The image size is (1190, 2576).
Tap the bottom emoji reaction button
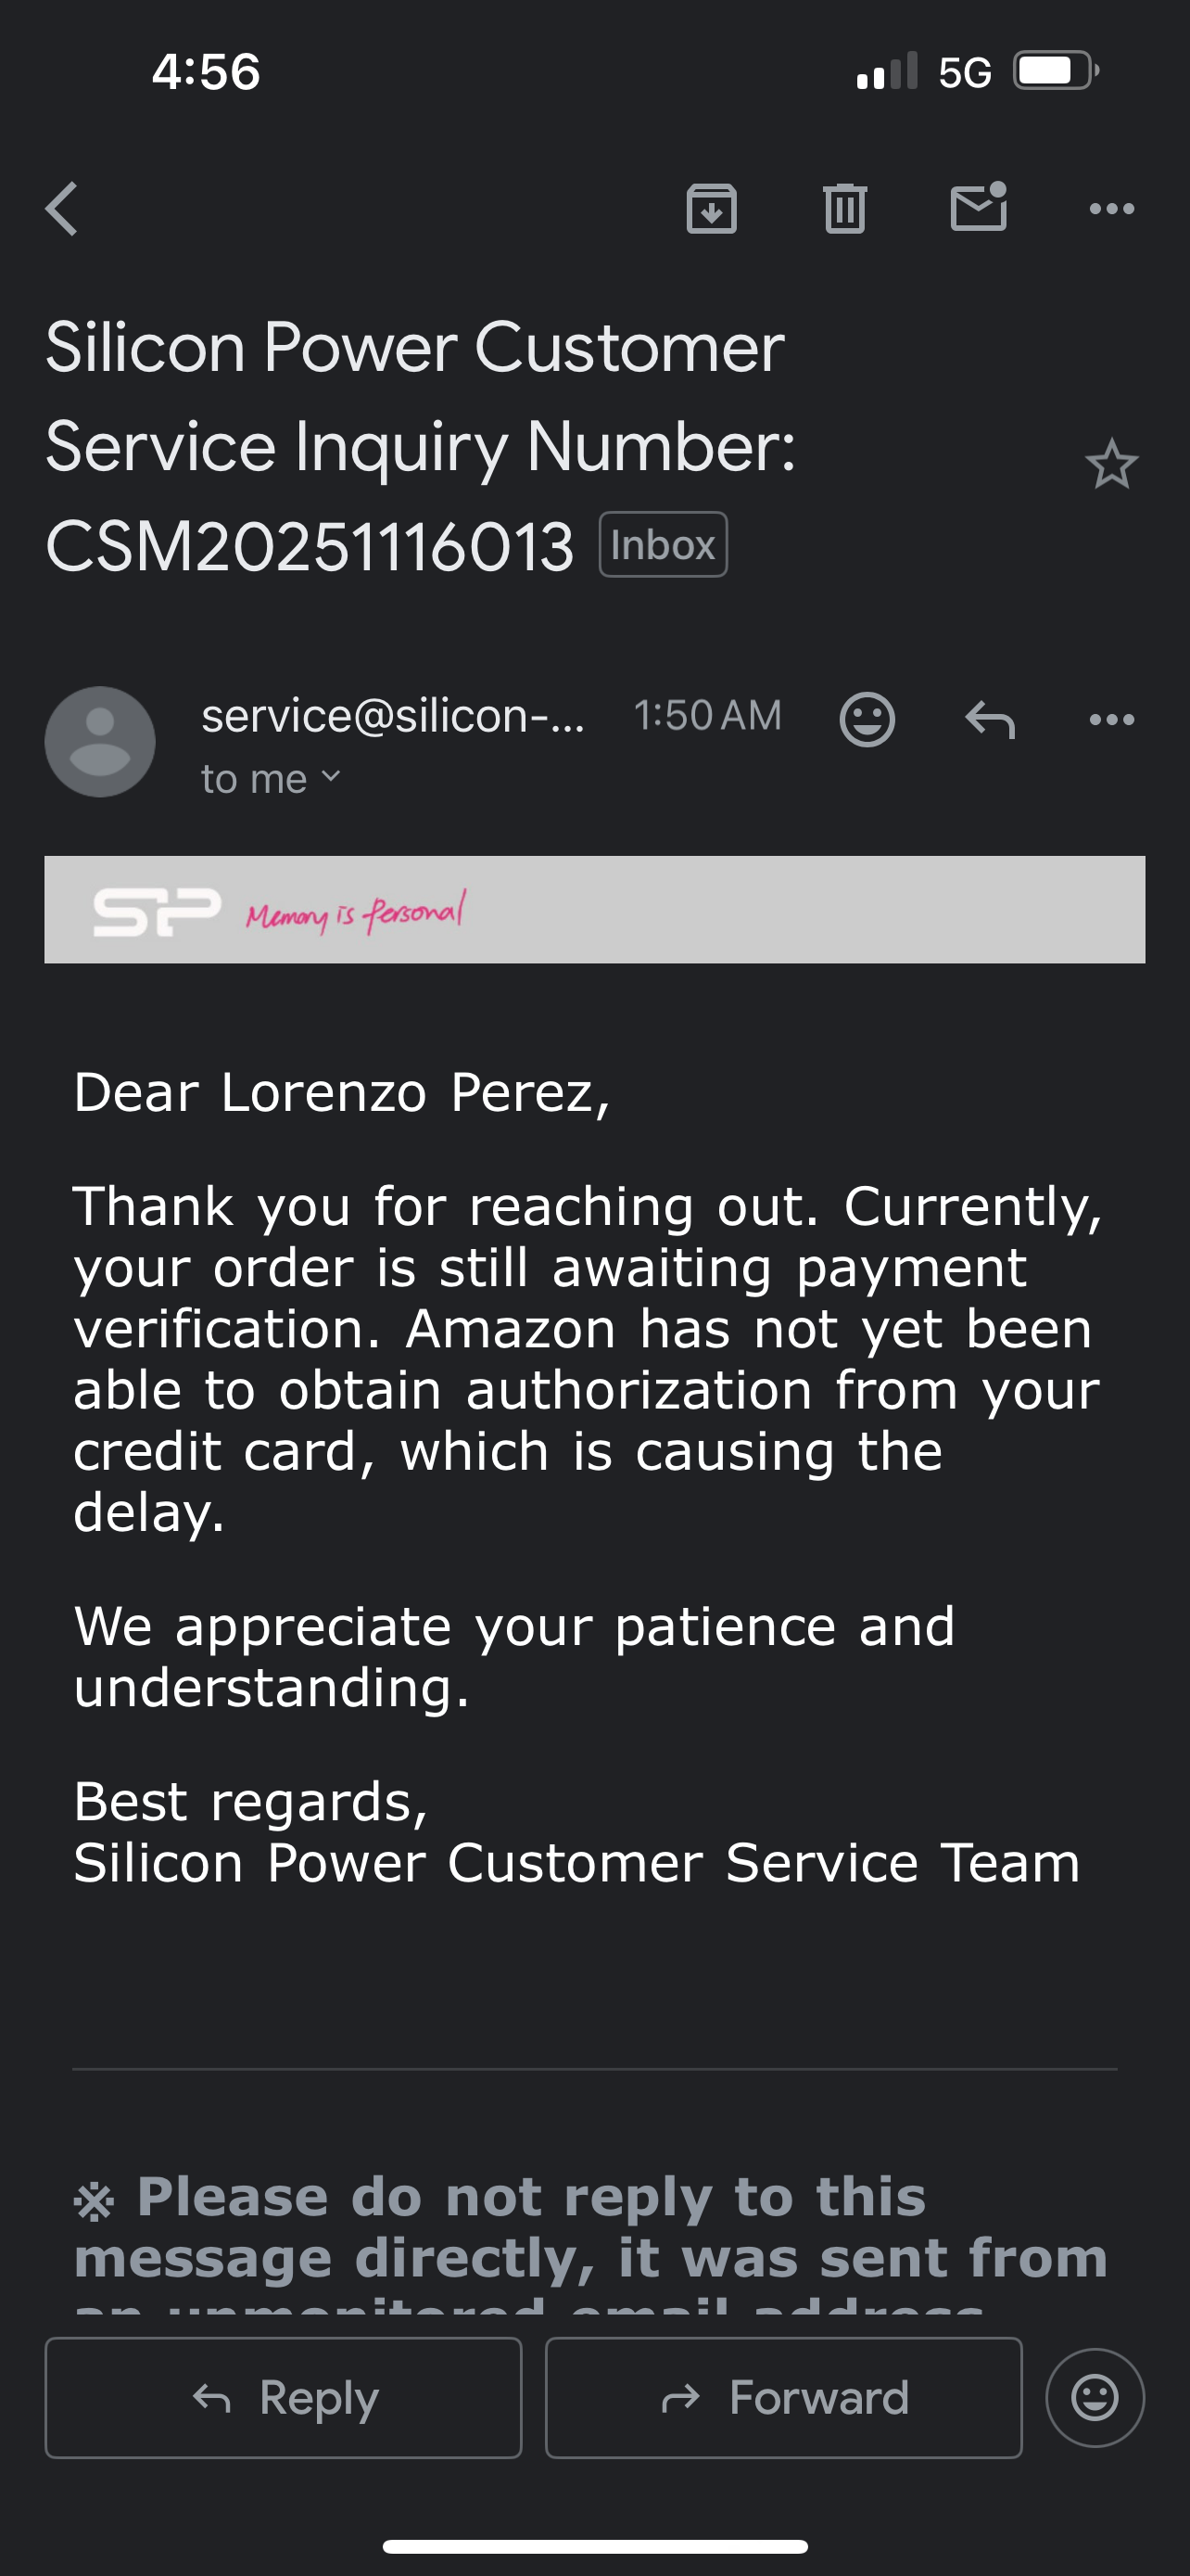tap(1095, 2397)
